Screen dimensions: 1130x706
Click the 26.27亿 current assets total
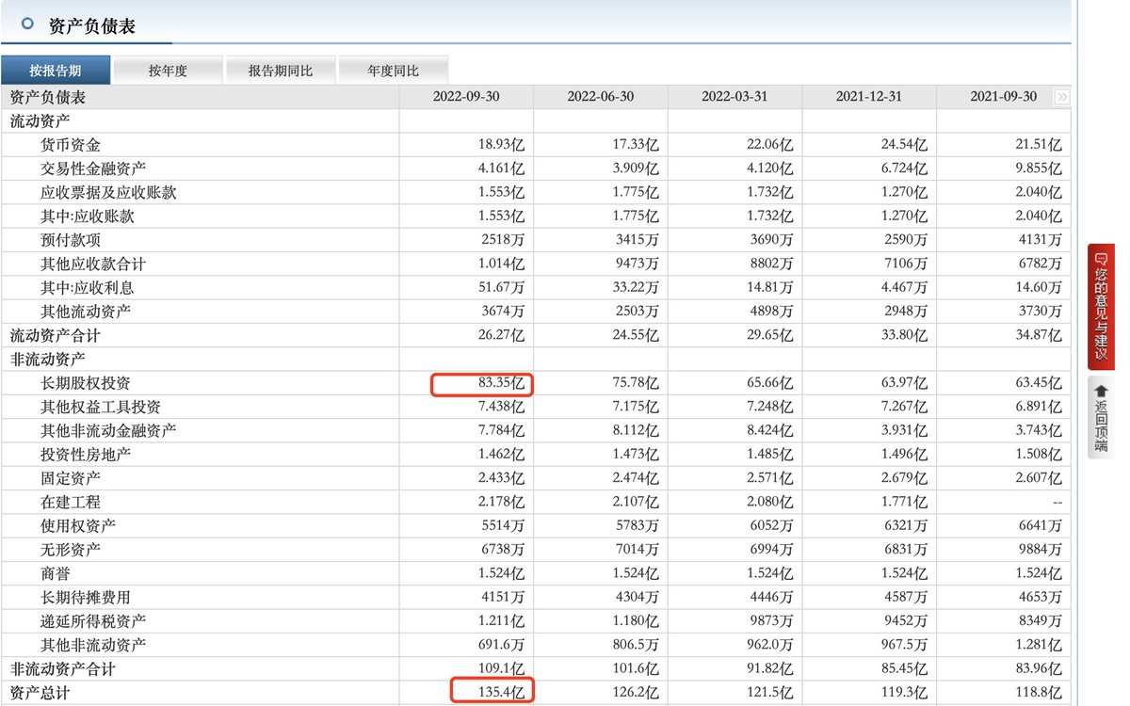501,336
